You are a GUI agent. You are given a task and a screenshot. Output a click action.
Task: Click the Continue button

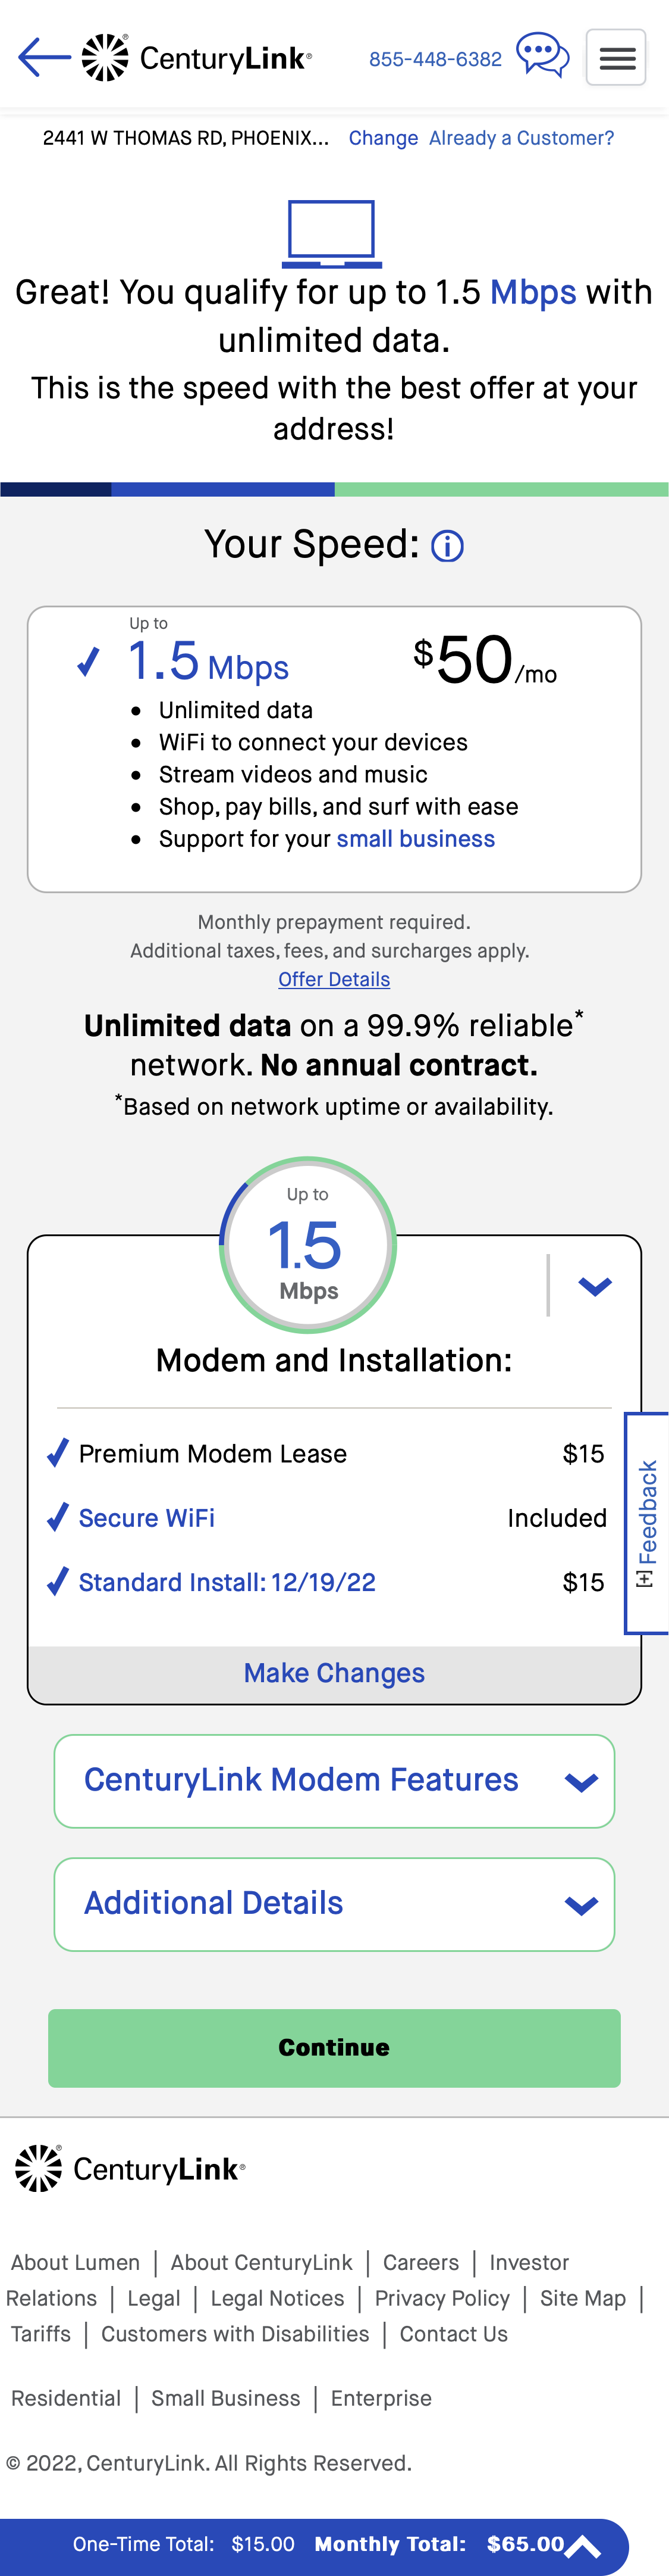pos(334,2048)
